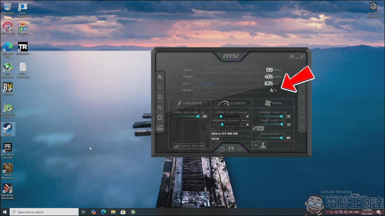385x216 pixels.
Task: Click the Core Voltage slider handle
Action: coord(198,116)
